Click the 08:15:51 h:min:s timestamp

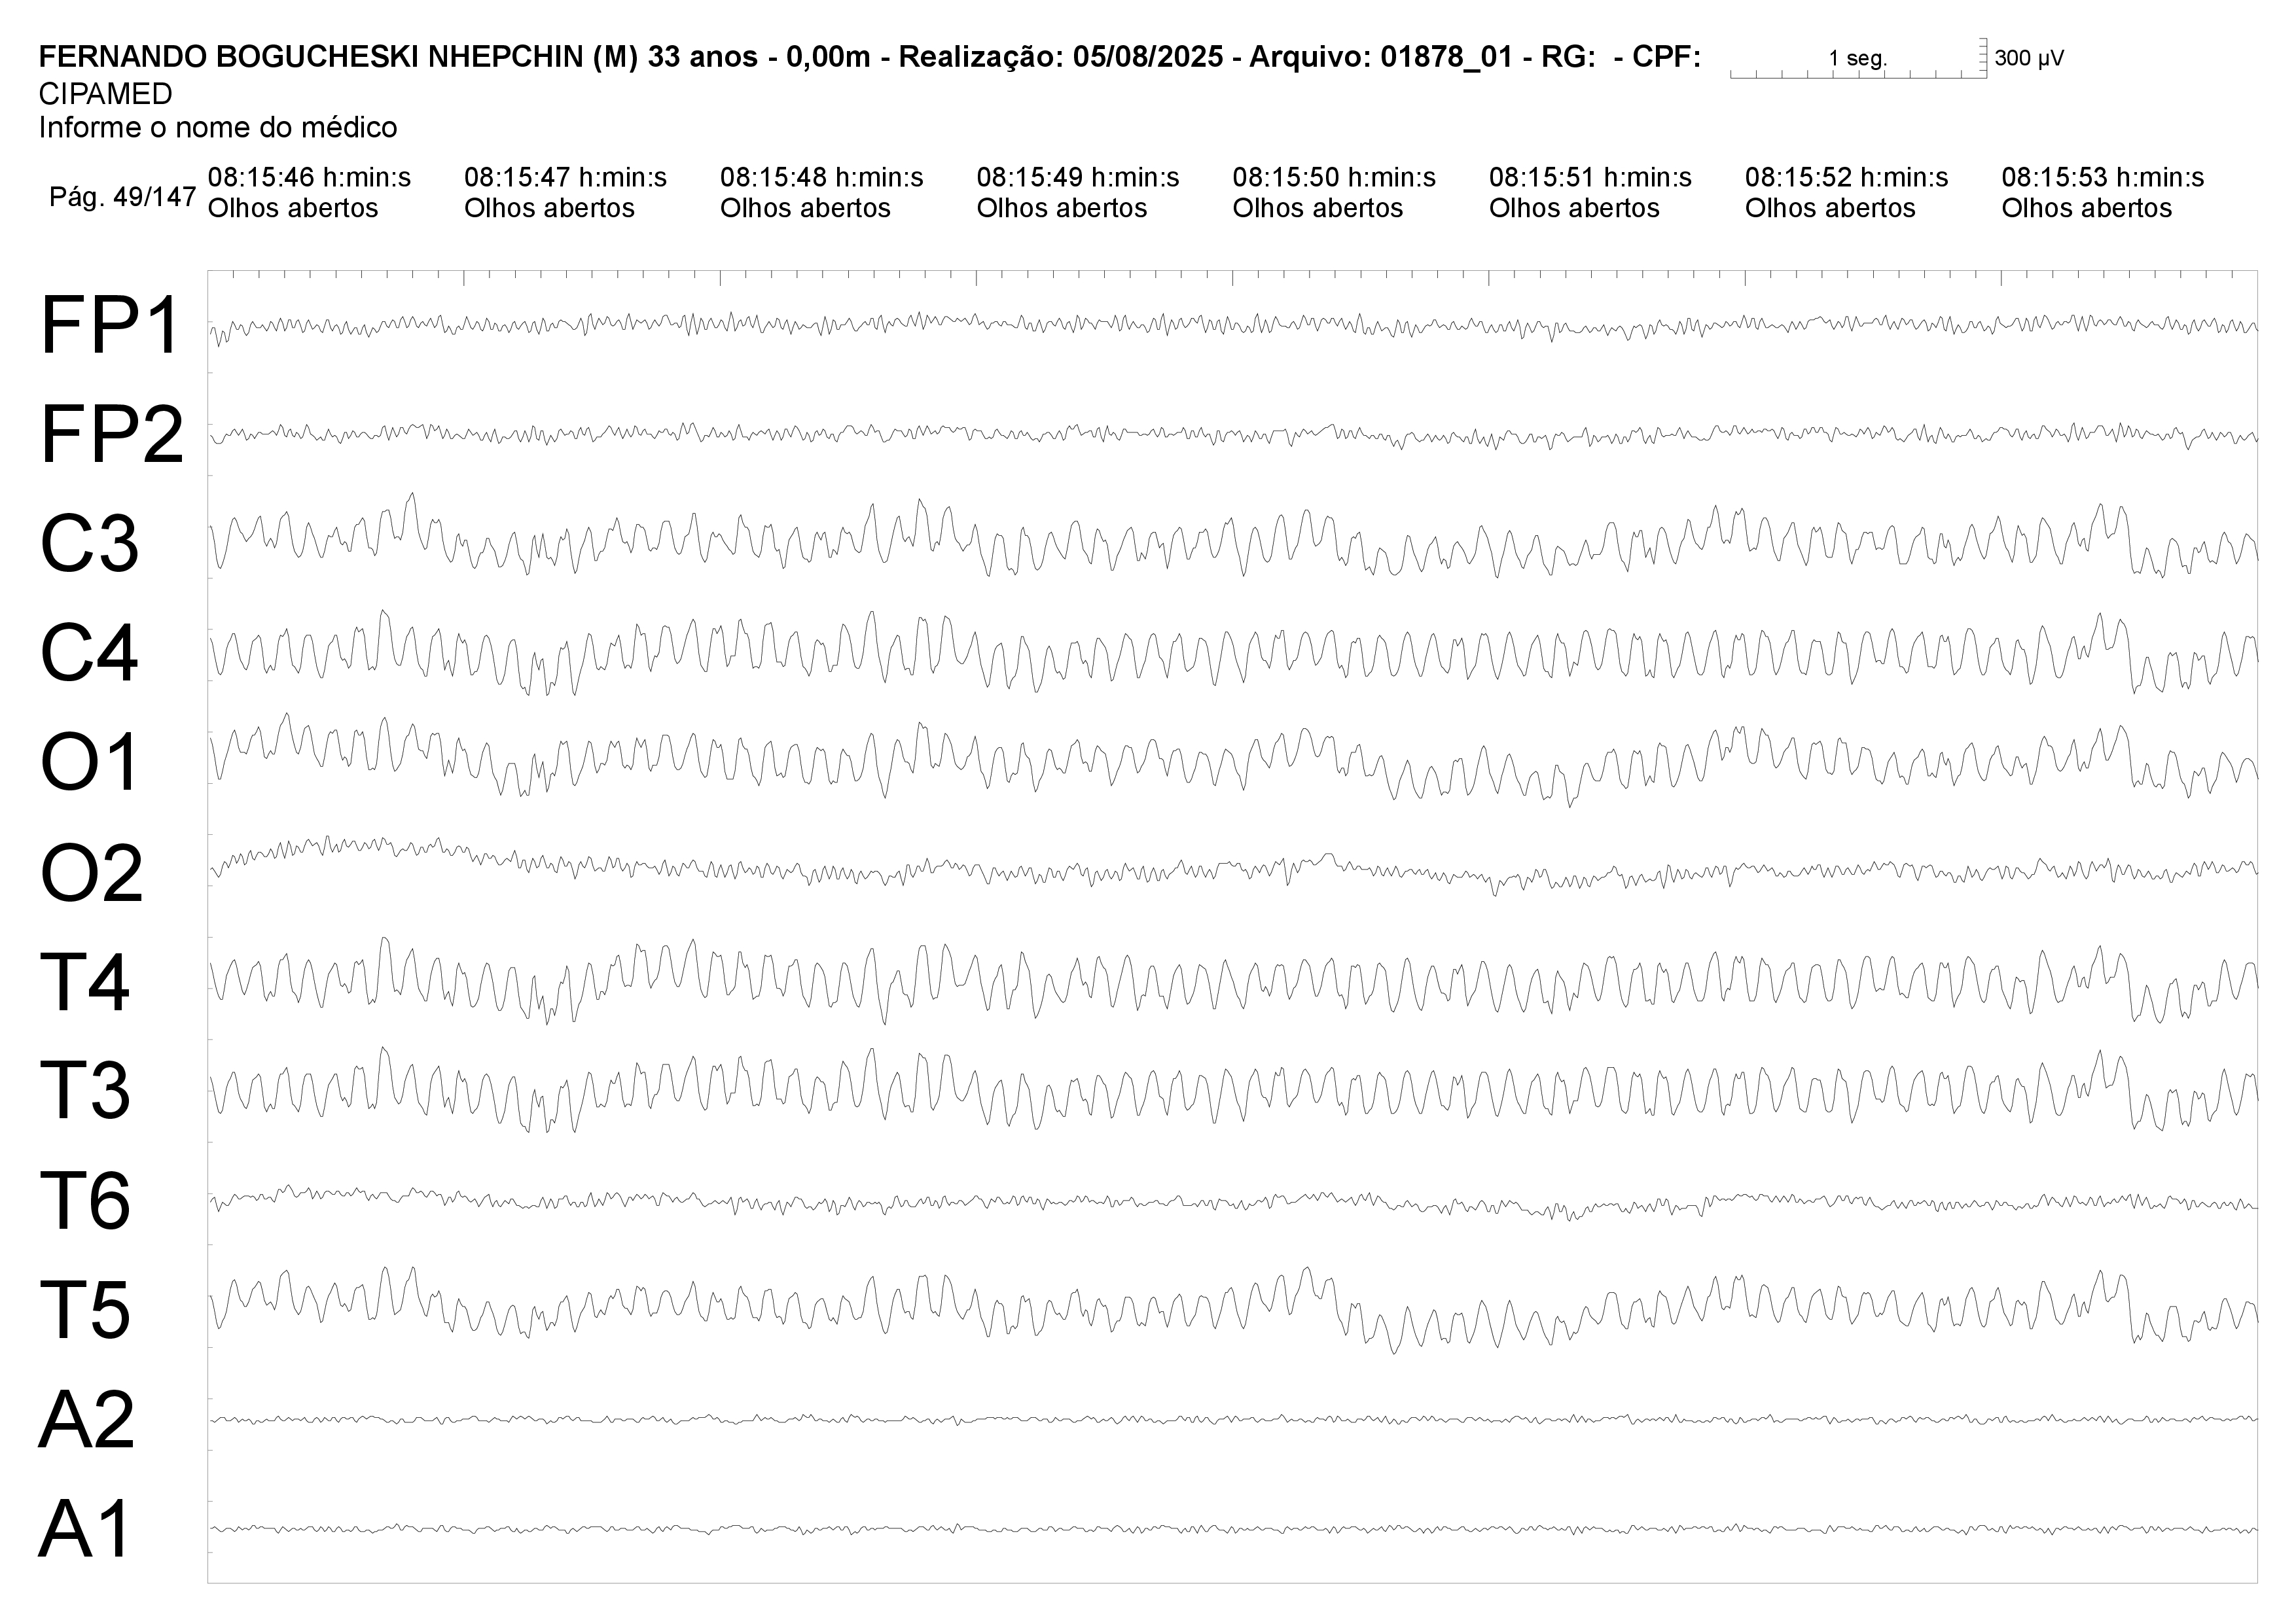tap(1590, 178)
